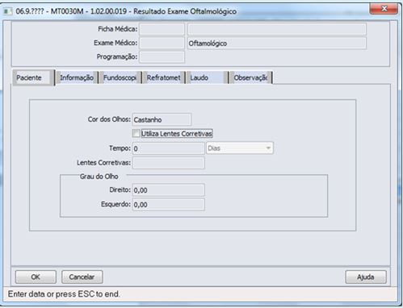The width and height of the screenshot is (403, 308).
Task: Click the Lentes Corretivas input field
Action: [169, 163]
